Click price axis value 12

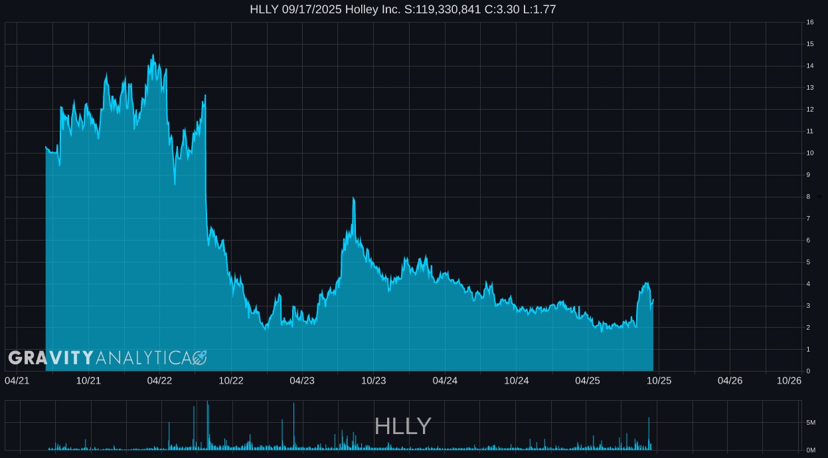click(810, 110)
